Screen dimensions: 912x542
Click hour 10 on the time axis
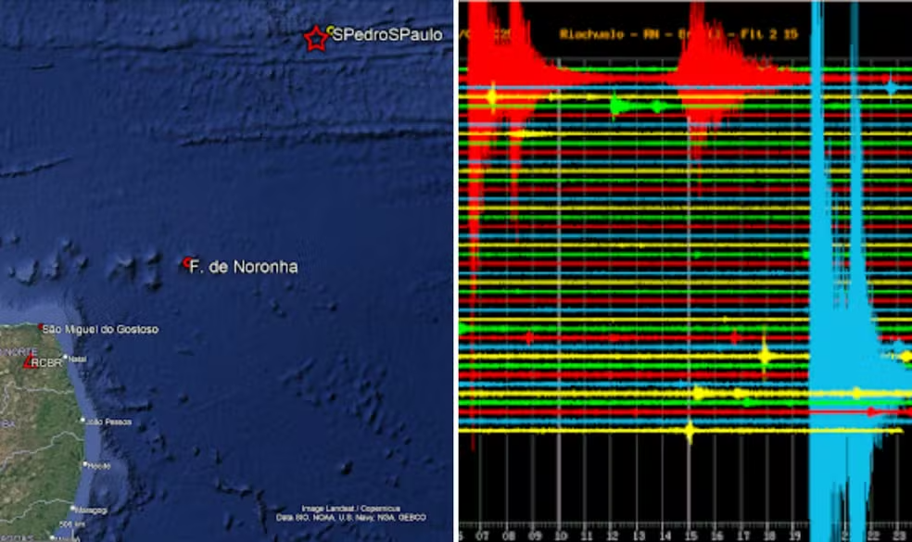click(559, 535)
